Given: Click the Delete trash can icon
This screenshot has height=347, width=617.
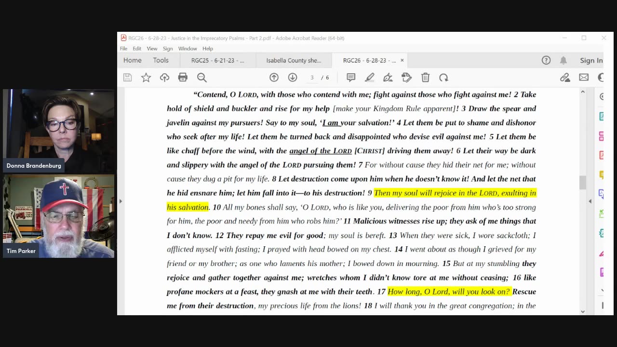Looking at the screenshot, I should pos(425,78).
